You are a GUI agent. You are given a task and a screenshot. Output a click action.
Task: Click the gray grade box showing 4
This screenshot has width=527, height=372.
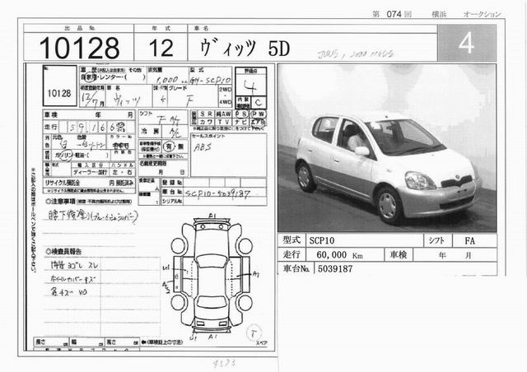coord(467,43)
